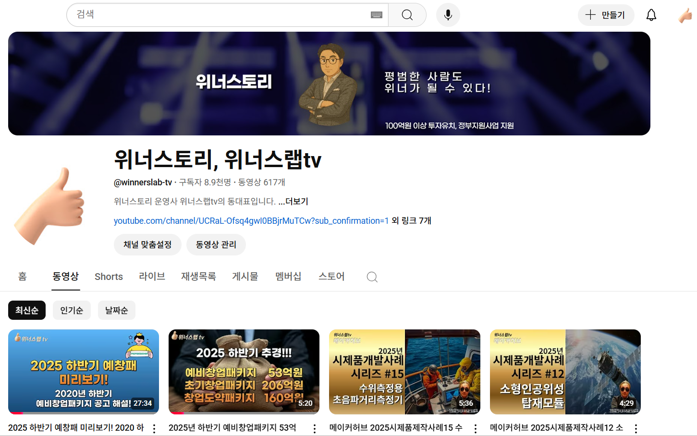Open 채널 맞춤설정 channel customization
This screenshot has height=436, width=697.
[147, 245]
